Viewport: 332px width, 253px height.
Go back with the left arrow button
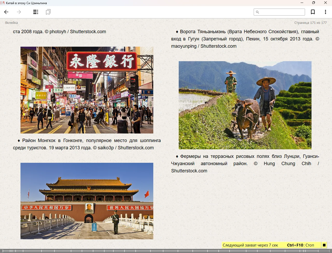6,12
